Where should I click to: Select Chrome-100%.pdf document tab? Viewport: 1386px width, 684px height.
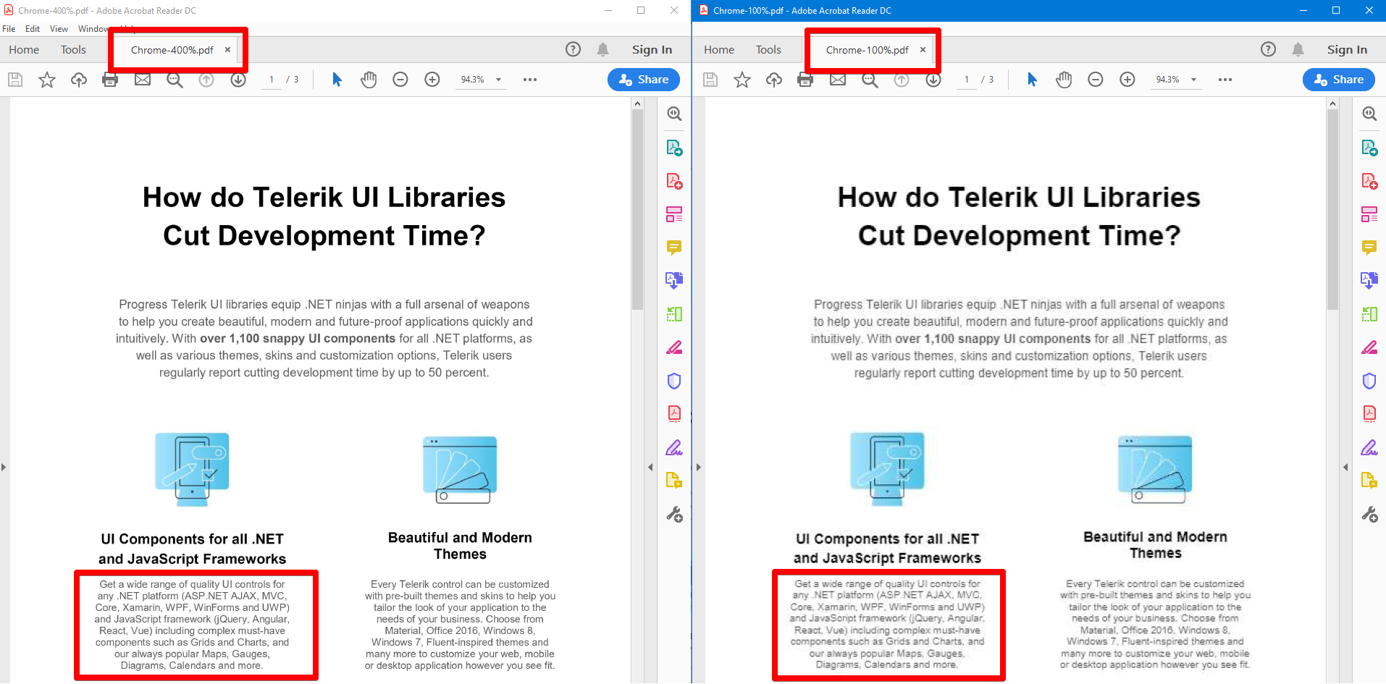coord(868,50)
